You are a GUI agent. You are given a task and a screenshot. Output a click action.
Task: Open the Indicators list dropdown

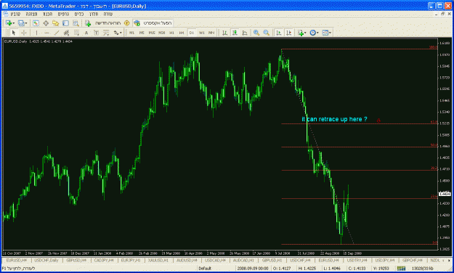coord(301,33)
